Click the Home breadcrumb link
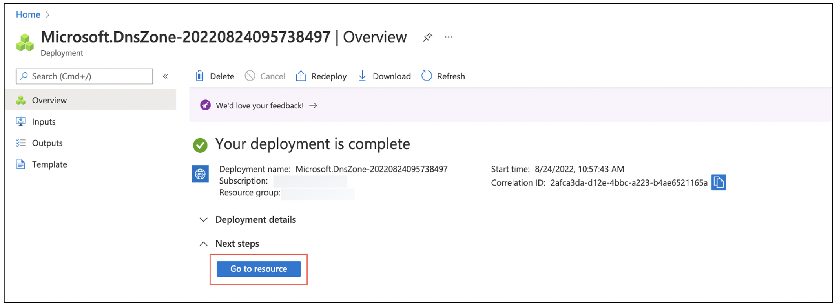839x307 pixels. click(28, 14)
